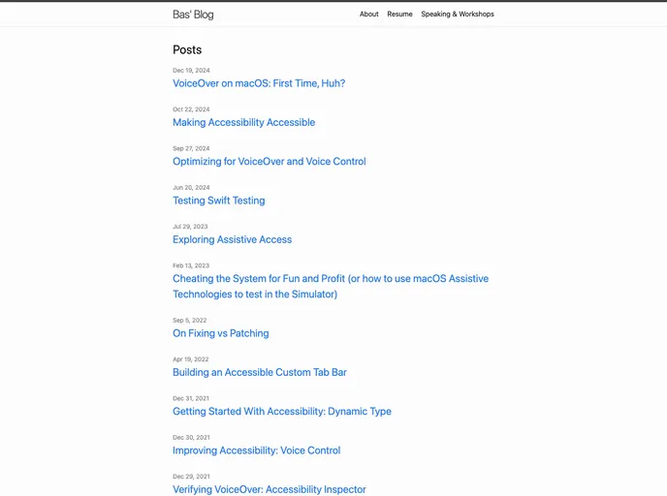Click the Bas' Blog site title
The width and height of the screenshot is (667, 496).
coord(193,15)
